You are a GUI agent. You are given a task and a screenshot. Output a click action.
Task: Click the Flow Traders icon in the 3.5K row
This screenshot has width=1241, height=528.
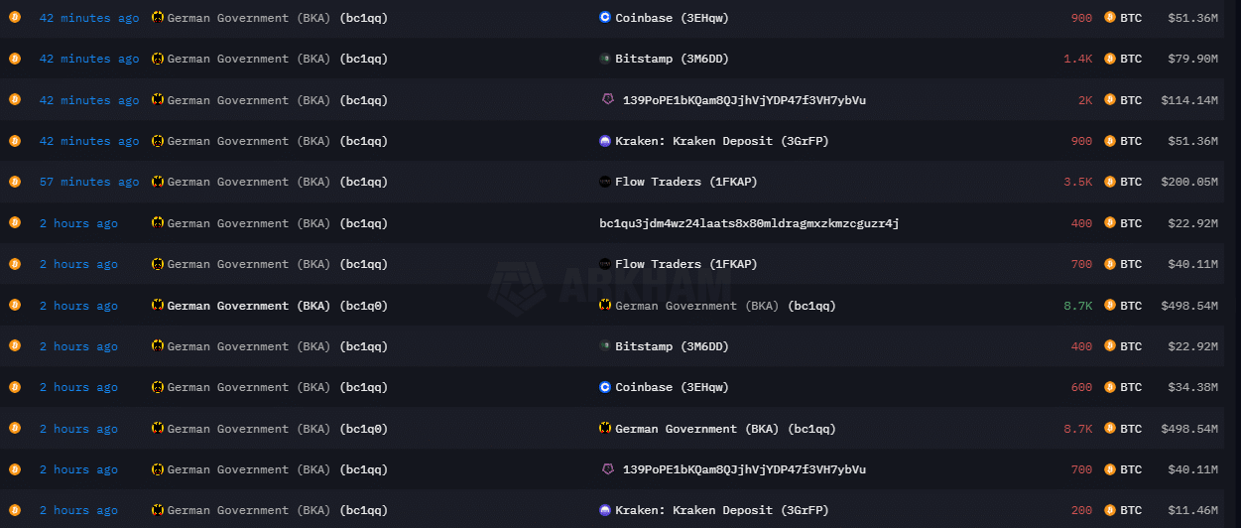tap(605, 182)
